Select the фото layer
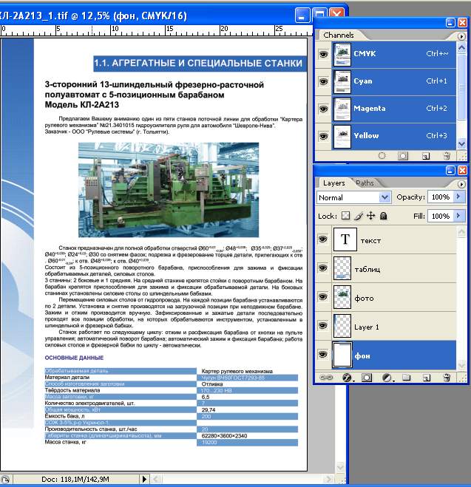This screenshot has height=487, width=471. coord(394,297)
